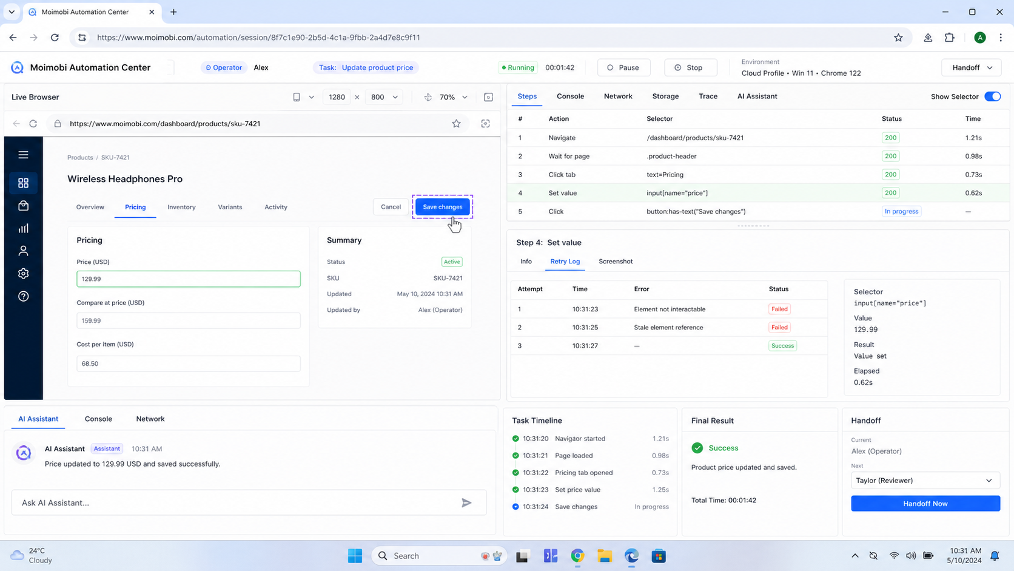Switch to the Console tab in Steps panel
The image size is (1014, 571).
click(570, 96)
